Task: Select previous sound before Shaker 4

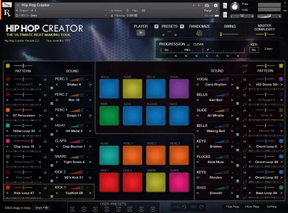Action: [57, 84]
